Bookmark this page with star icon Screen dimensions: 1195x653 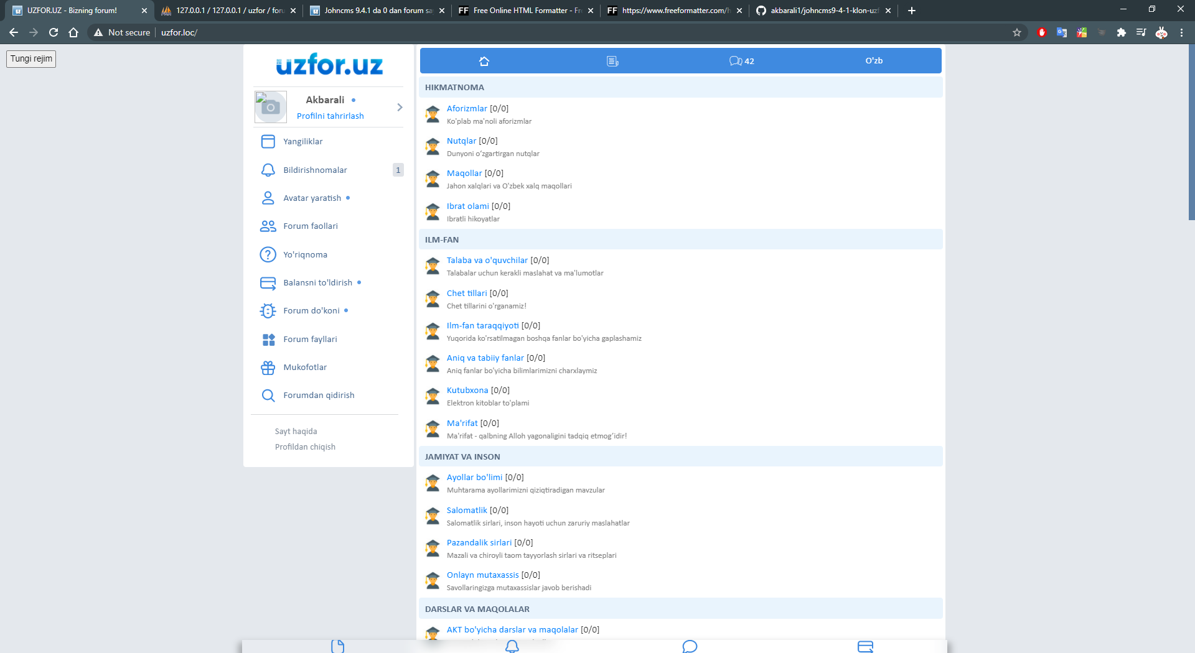coord(1017,32)
